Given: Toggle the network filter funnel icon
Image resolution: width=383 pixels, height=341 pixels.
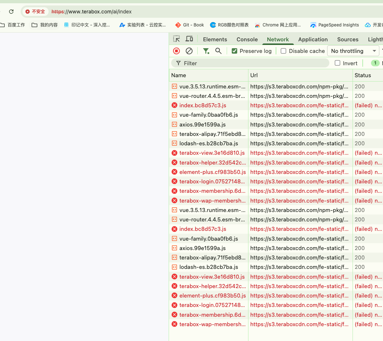Looking at the screenshot, I should click(206, 51).
